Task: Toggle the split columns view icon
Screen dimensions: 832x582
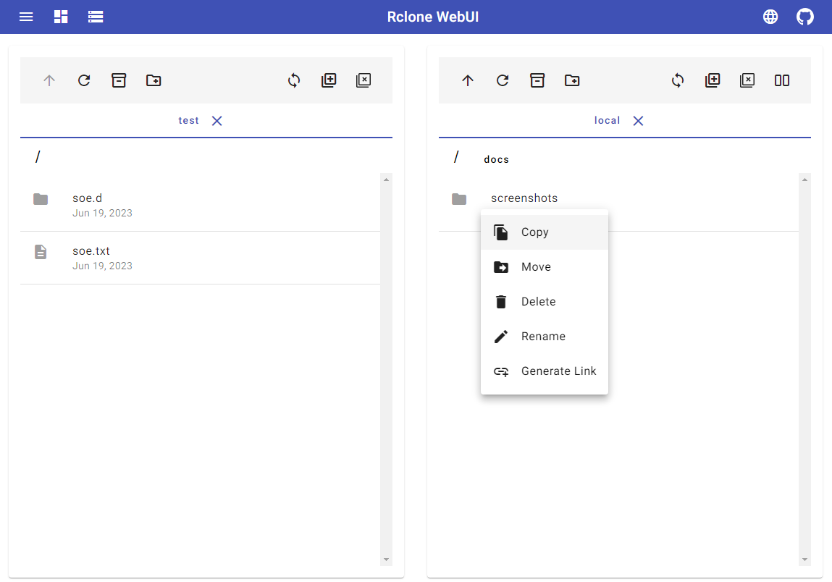Action: pos(782,80)
